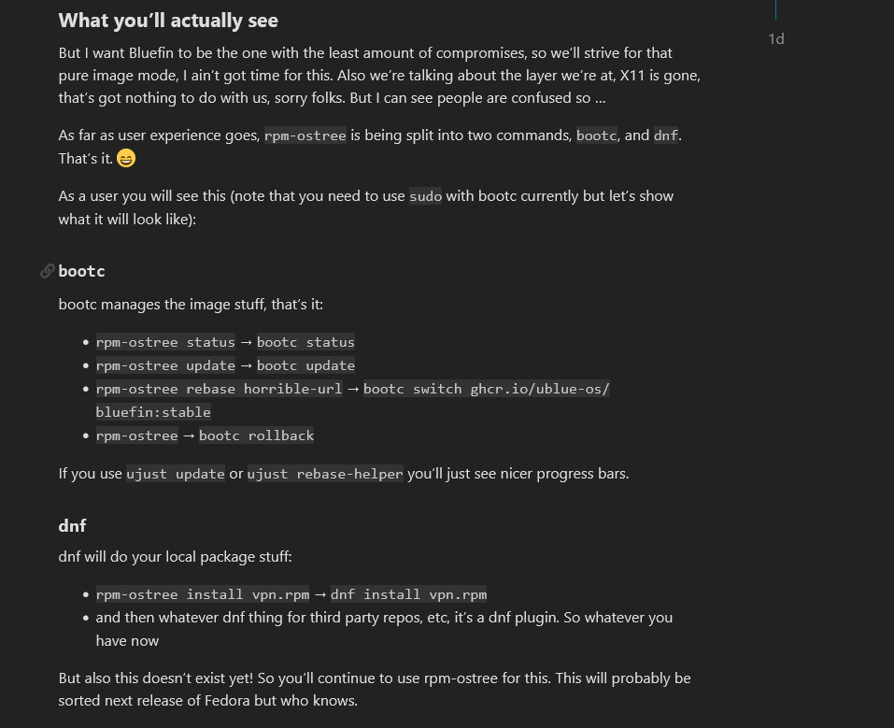This screenshot has width=894, height=728.
Task: Click the grinning emoji after "That's it."
Action: coord(126,159)
